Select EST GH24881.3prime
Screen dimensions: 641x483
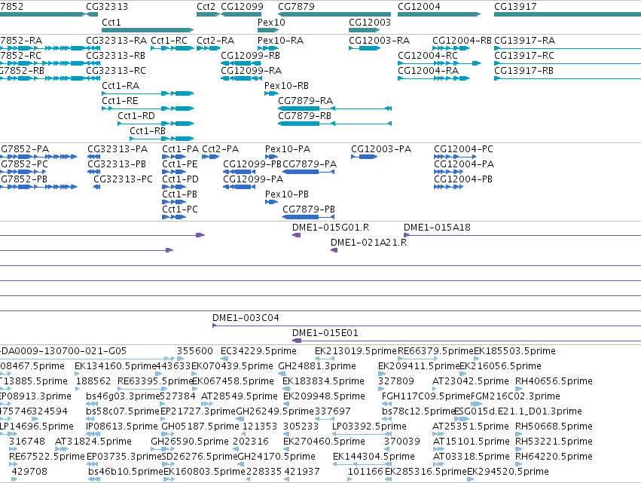pyautogui.click(x=282, y=374)
